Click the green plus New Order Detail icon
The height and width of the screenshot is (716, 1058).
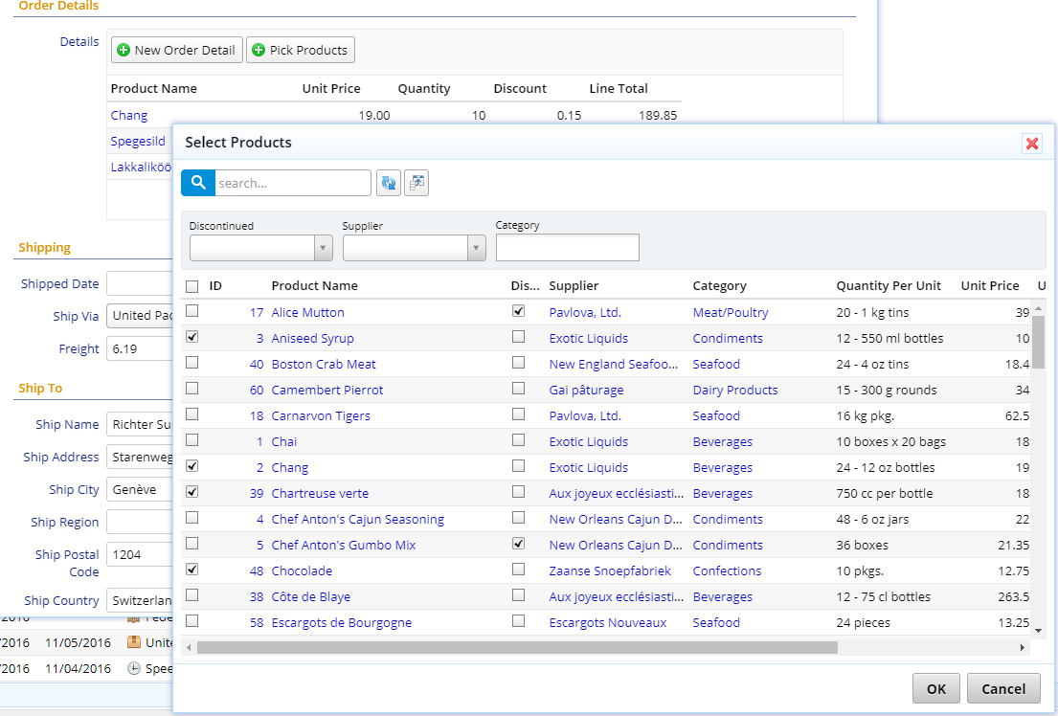tap(123, 50)
